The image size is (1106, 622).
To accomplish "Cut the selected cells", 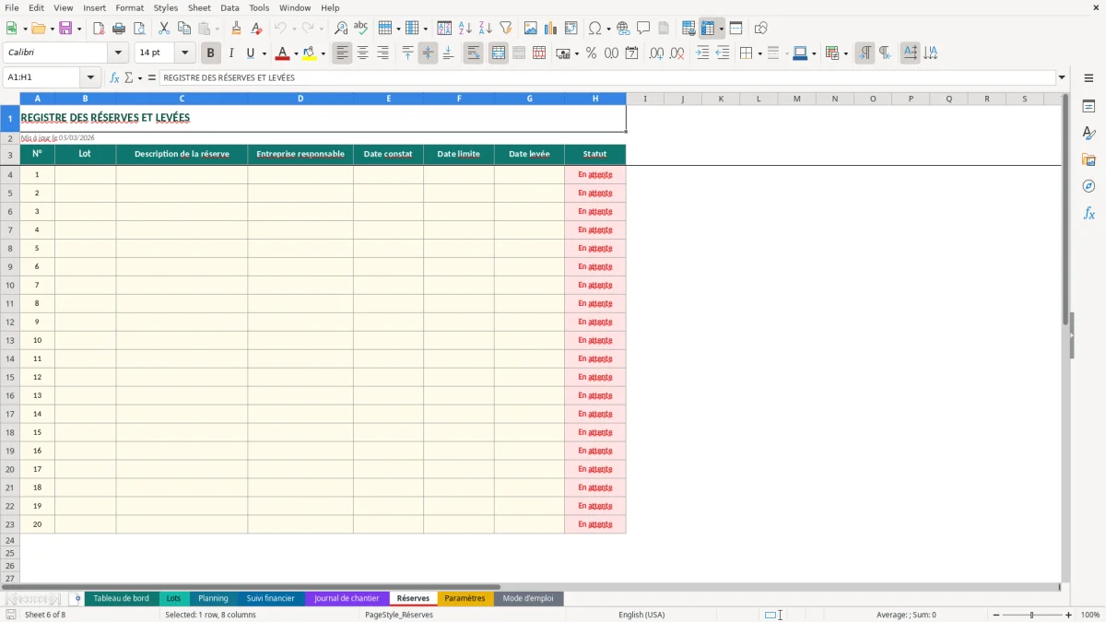I will coord(163,29).
